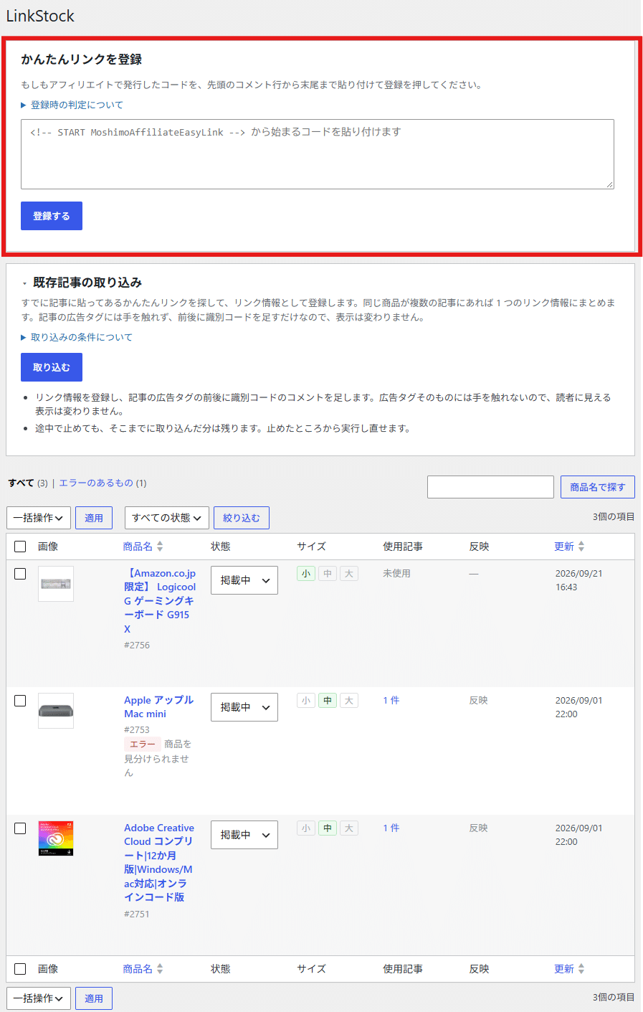The image size is (643, 1012).
Task: Expand 登録時の判定について details
Action: click(72, 105)
